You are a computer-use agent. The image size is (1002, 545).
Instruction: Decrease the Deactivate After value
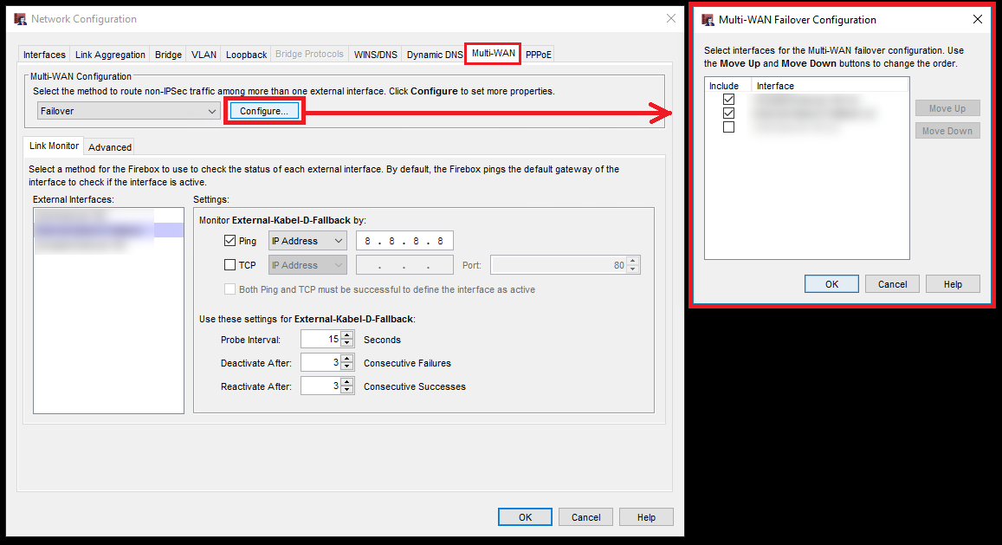(347, 367)
